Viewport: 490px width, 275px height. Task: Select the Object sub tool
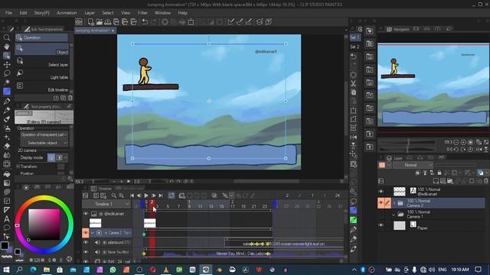(41, 49)
